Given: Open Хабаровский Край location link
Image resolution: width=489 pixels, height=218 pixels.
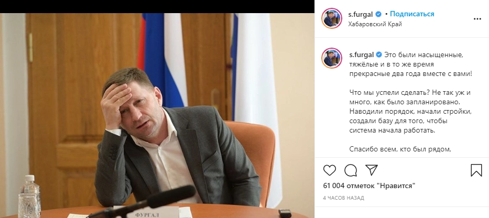Looking at the screenshot, I should point(375,24).
